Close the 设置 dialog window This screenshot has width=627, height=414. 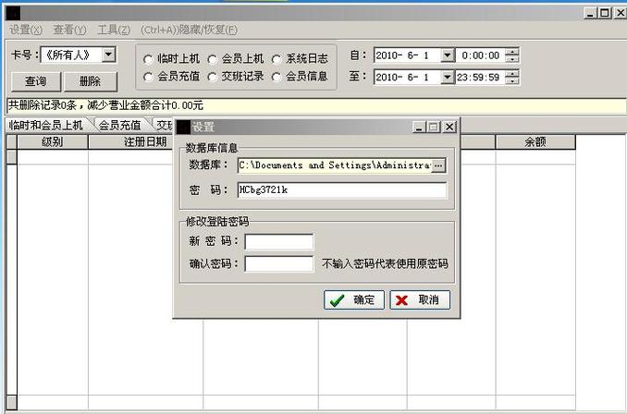click(449, 128)
